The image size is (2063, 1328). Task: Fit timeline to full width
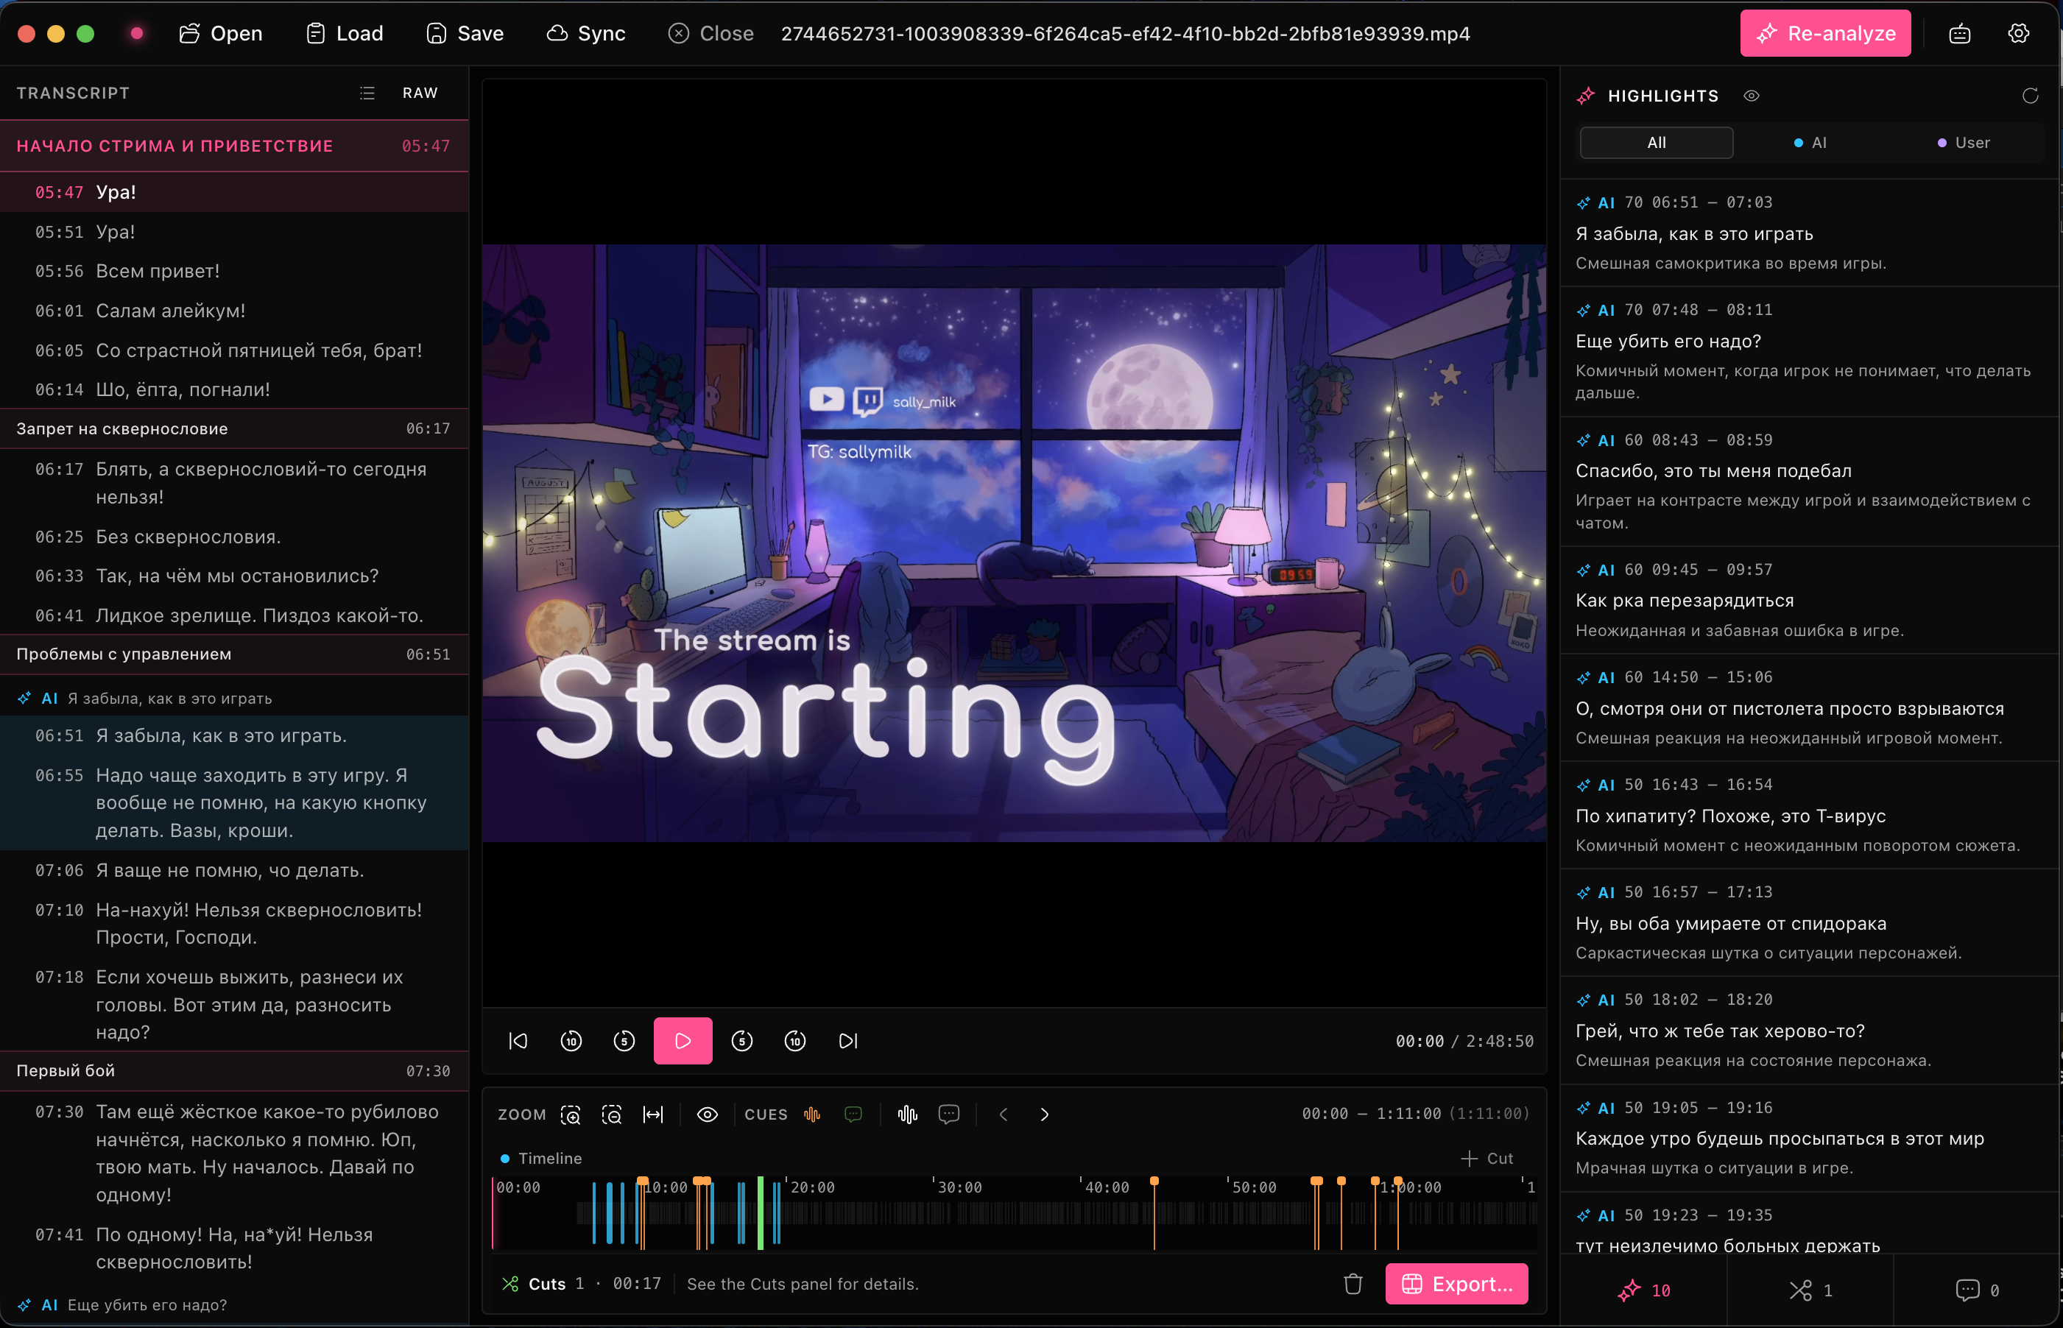654,1114
